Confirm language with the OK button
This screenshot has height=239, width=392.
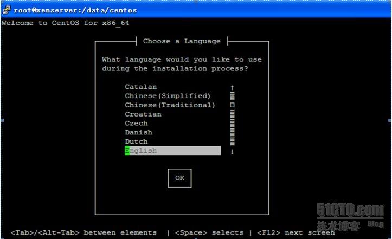(179, 178)
